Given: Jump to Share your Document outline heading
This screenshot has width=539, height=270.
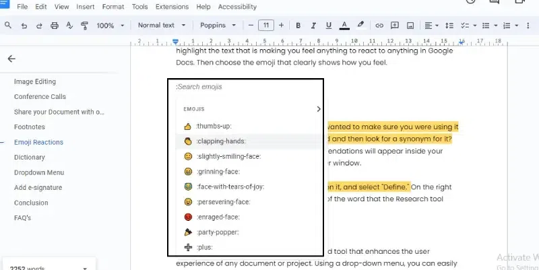Looking at the screenshot, I should 59,112.
